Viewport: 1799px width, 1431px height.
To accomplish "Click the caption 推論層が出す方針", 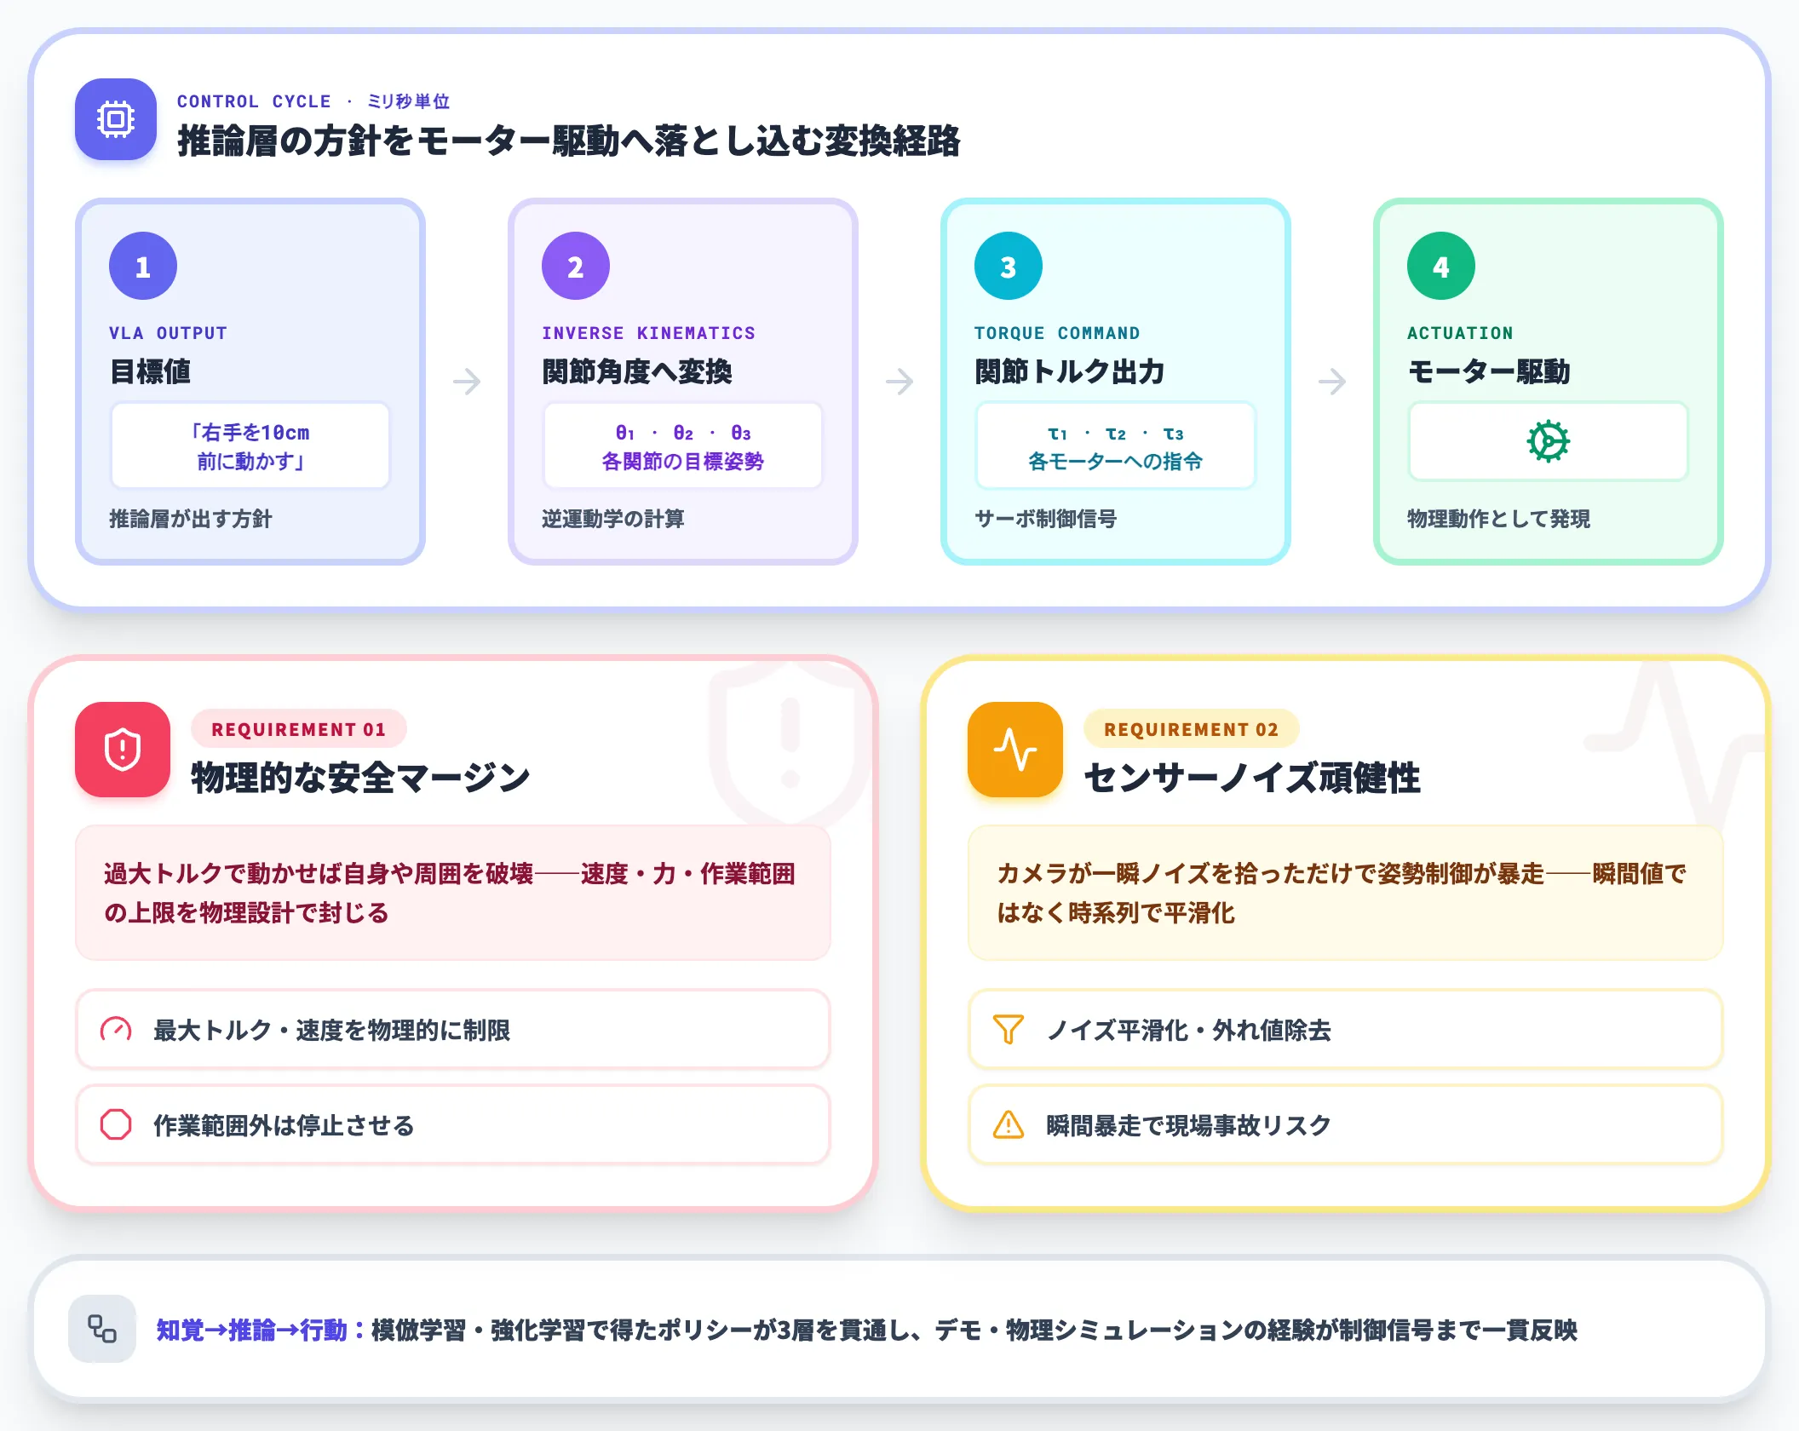I will tap(191, 519).
